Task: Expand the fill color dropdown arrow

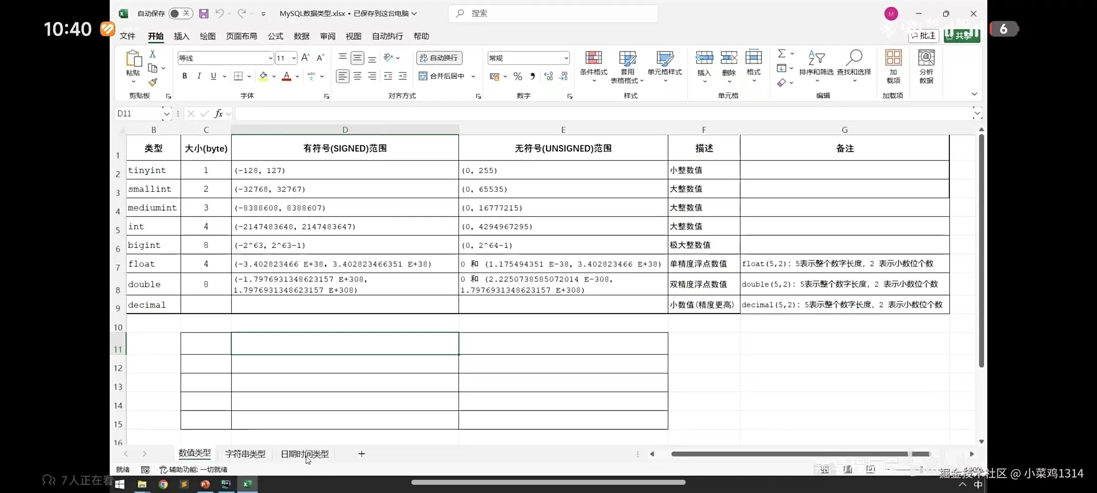Action: [274, 76]
